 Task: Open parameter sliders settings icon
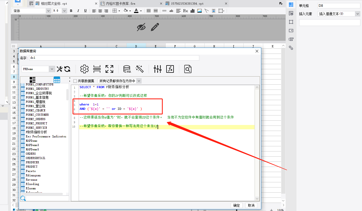click(158, 69)
